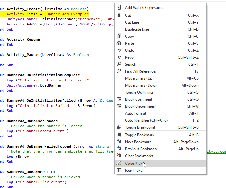This screenshot has height=188, width=226.
Task: Click the Icon Picker grid icon
Action: (119, 171)
